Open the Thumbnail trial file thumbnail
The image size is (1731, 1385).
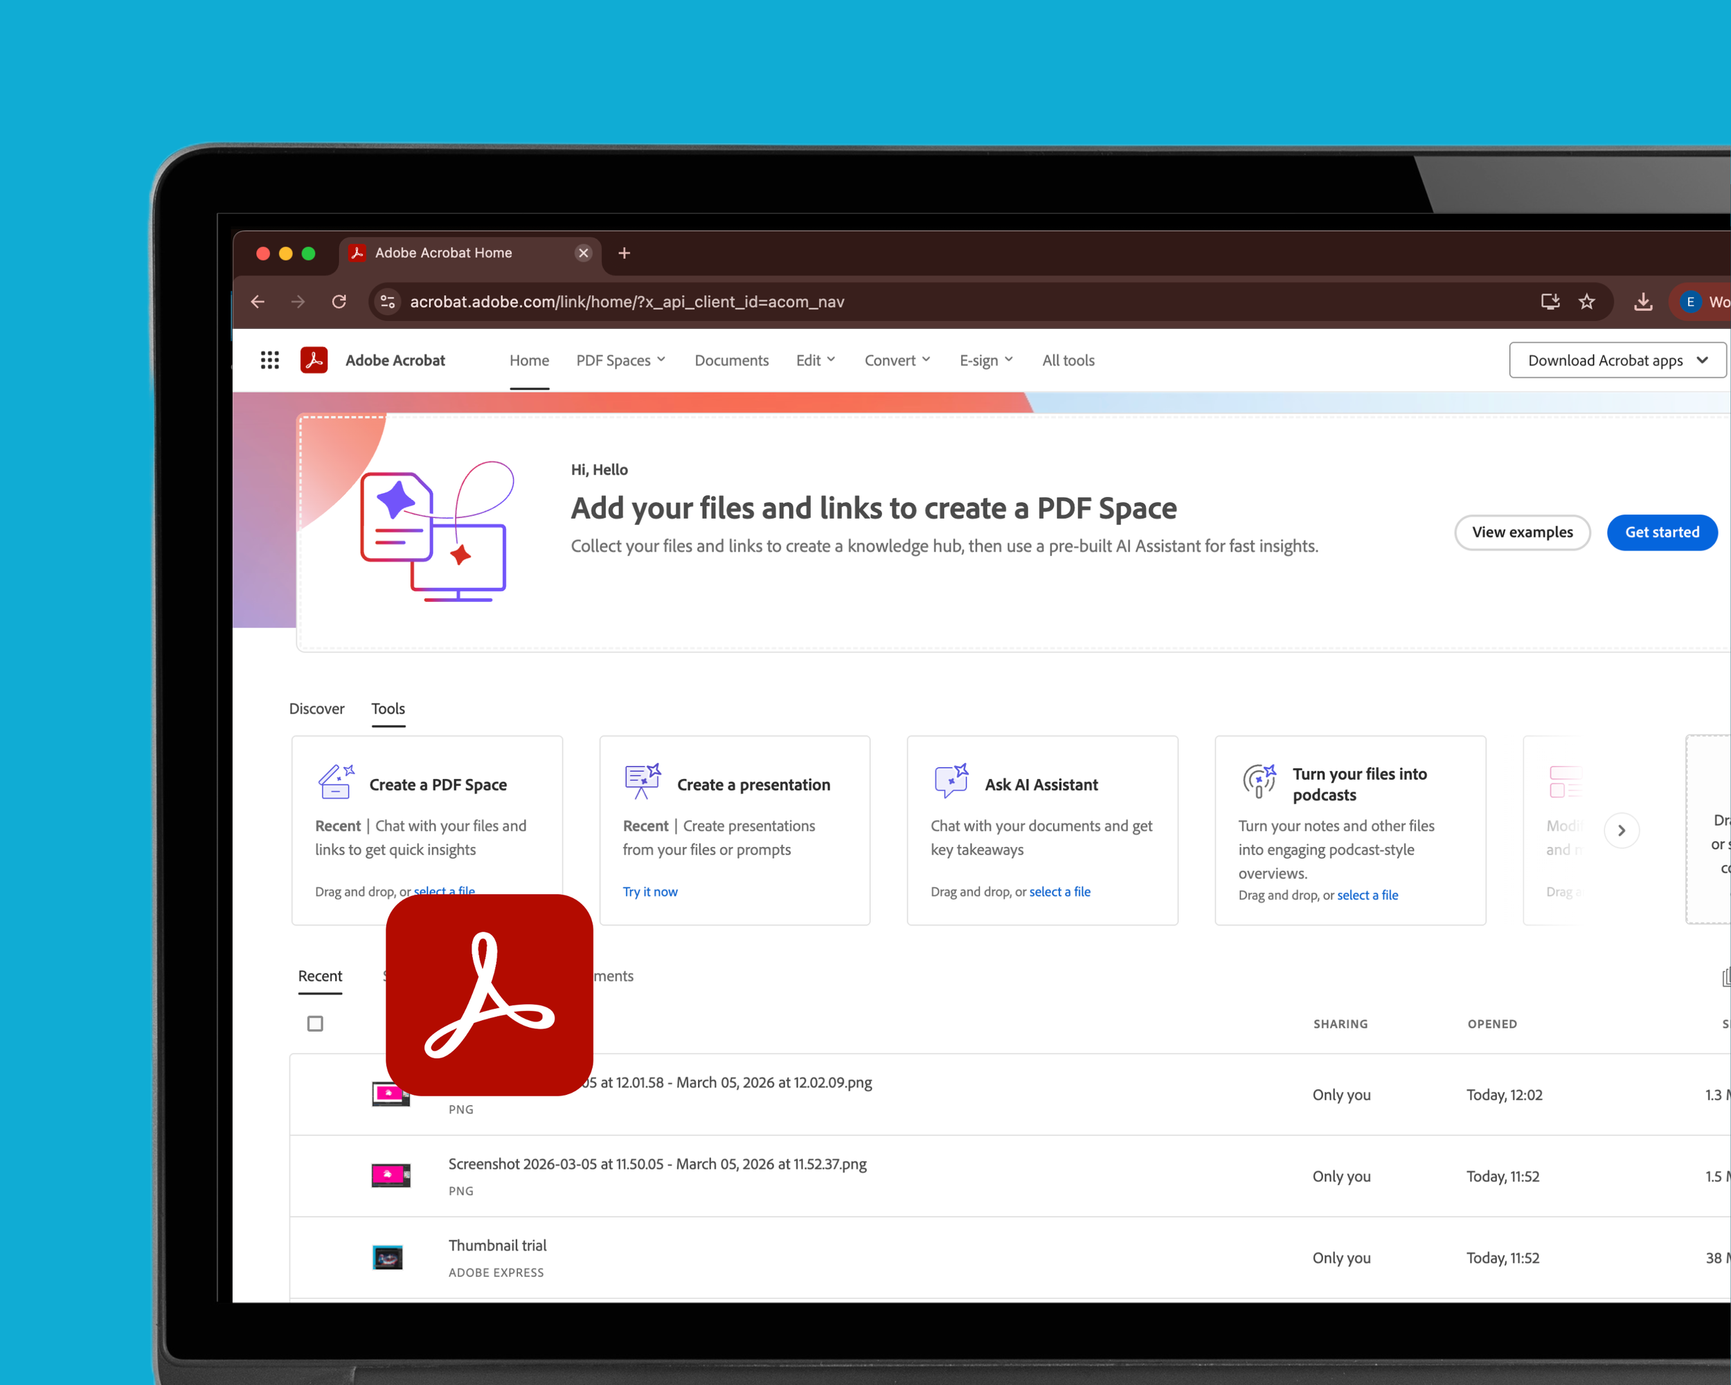point(388,1258)
